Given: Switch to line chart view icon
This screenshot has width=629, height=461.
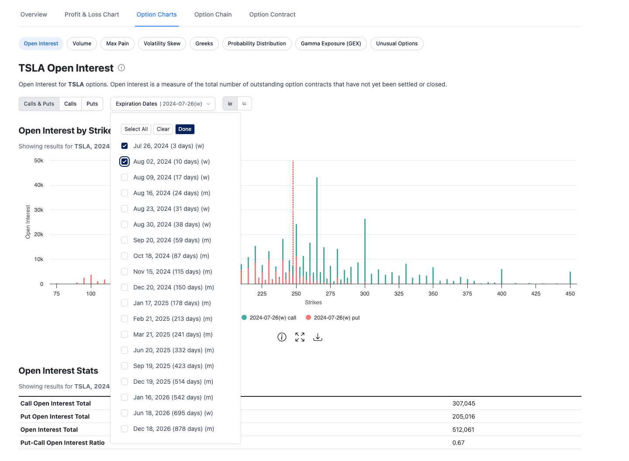Looking at the screenshot, I should [245, 104].
